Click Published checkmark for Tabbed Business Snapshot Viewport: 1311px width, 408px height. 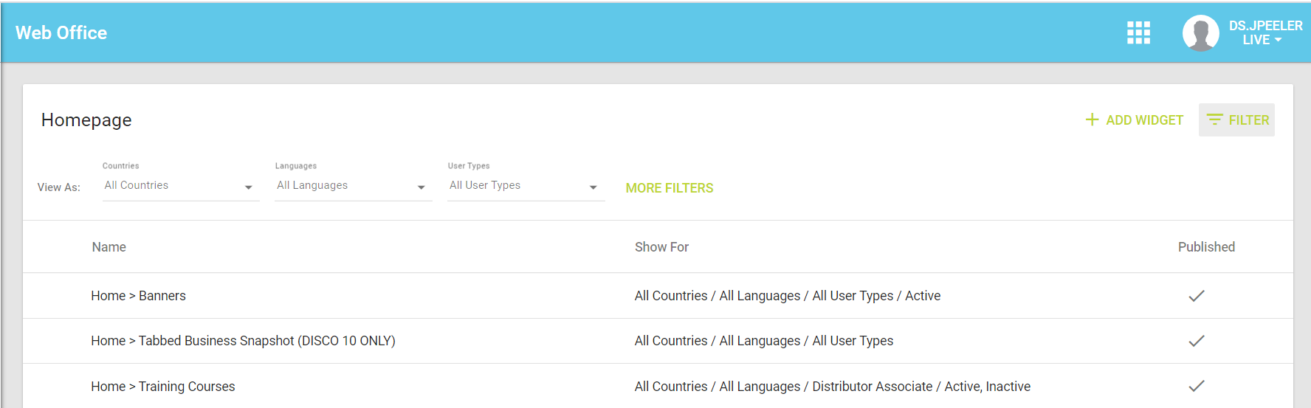point(1196,341)
